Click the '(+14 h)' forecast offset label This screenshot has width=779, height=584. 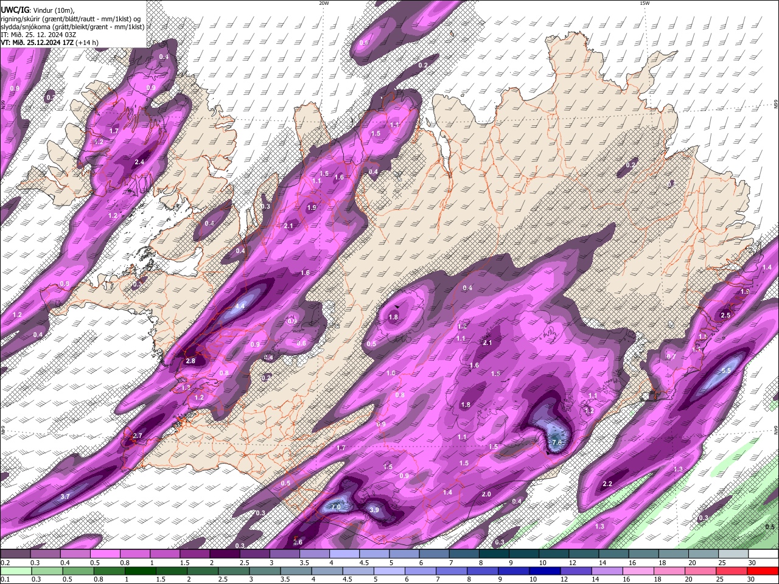88,43
